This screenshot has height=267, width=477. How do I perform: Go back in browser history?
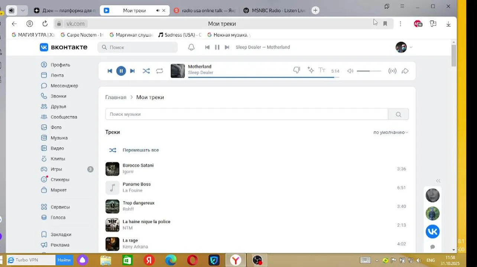coord(14,23)
